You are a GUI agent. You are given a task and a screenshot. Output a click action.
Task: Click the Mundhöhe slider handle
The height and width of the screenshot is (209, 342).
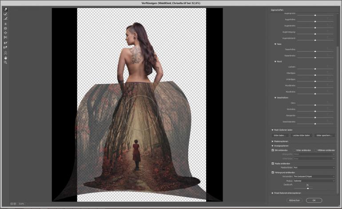[315, 94]
